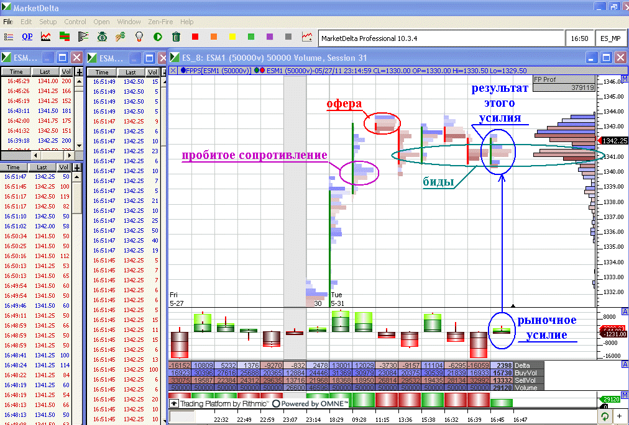Click the Last column header in second ESM window

pos(131,73)
